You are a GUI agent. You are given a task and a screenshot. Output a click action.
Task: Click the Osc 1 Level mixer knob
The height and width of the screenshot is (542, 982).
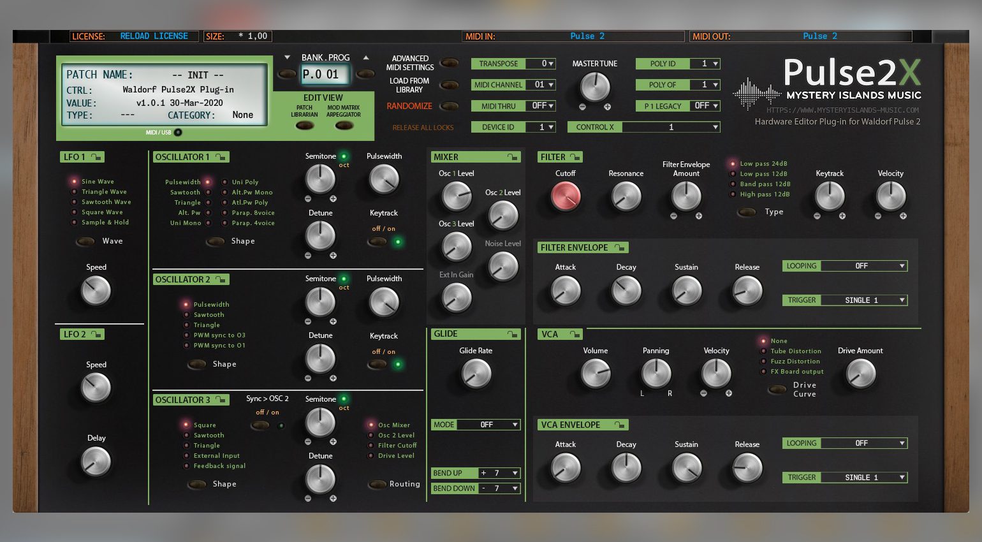click(457, 196)
